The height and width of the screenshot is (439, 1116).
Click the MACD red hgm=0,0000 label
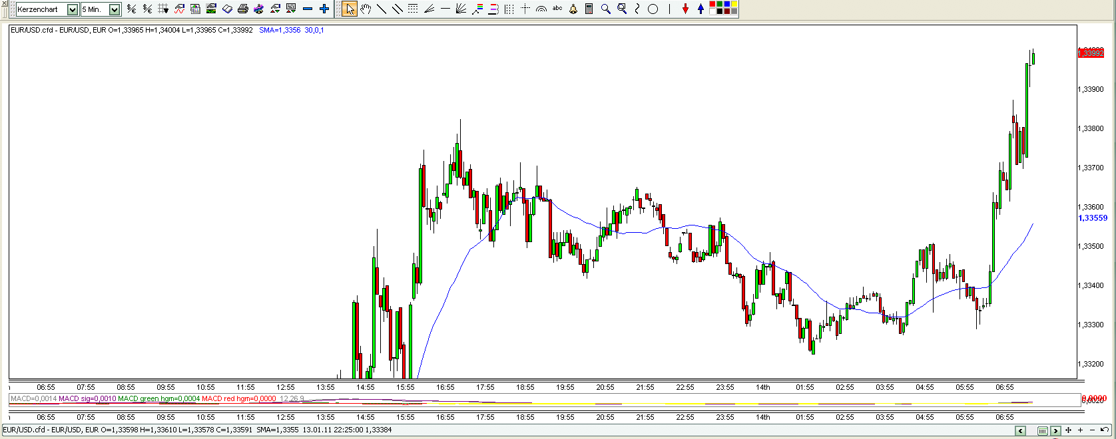[239, 399]
